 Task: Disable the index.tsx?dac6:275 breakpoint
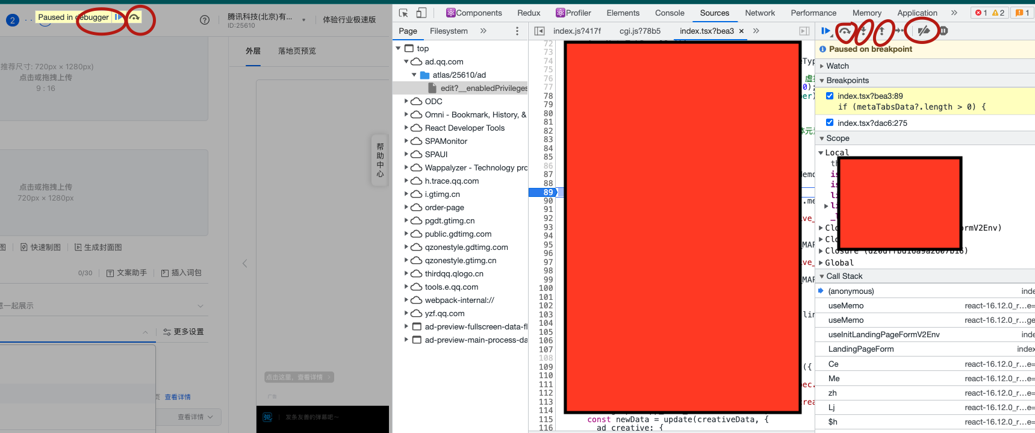[x=830, y=123]
